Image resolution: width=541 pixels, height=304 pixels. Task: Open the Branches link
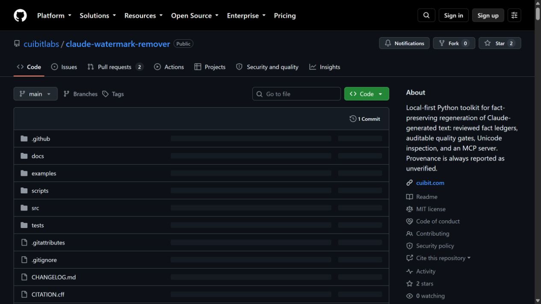click(x=80, y=94)
